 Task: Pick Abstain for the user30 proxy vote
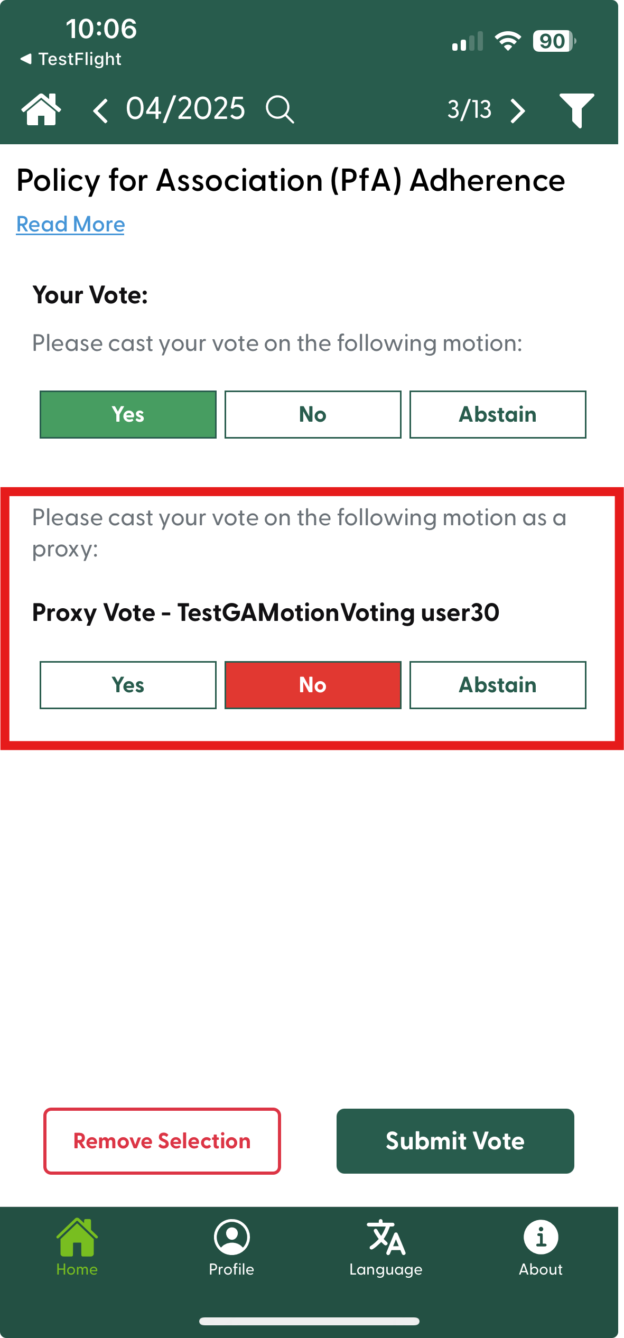point(498,685)
